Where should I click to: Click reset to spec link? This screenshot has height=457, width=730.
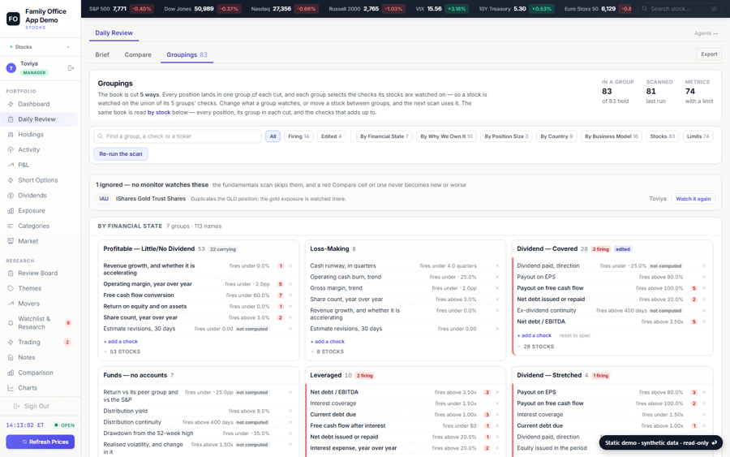click(x=574, y=335)
